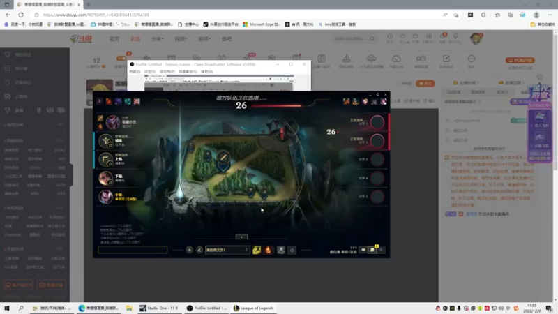Click the user avatar in Douyu header
This screenshot has width=558, height=314.
pos(476,38)
